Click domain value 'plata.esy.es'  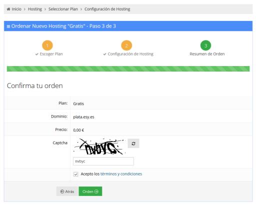point(83,117)
